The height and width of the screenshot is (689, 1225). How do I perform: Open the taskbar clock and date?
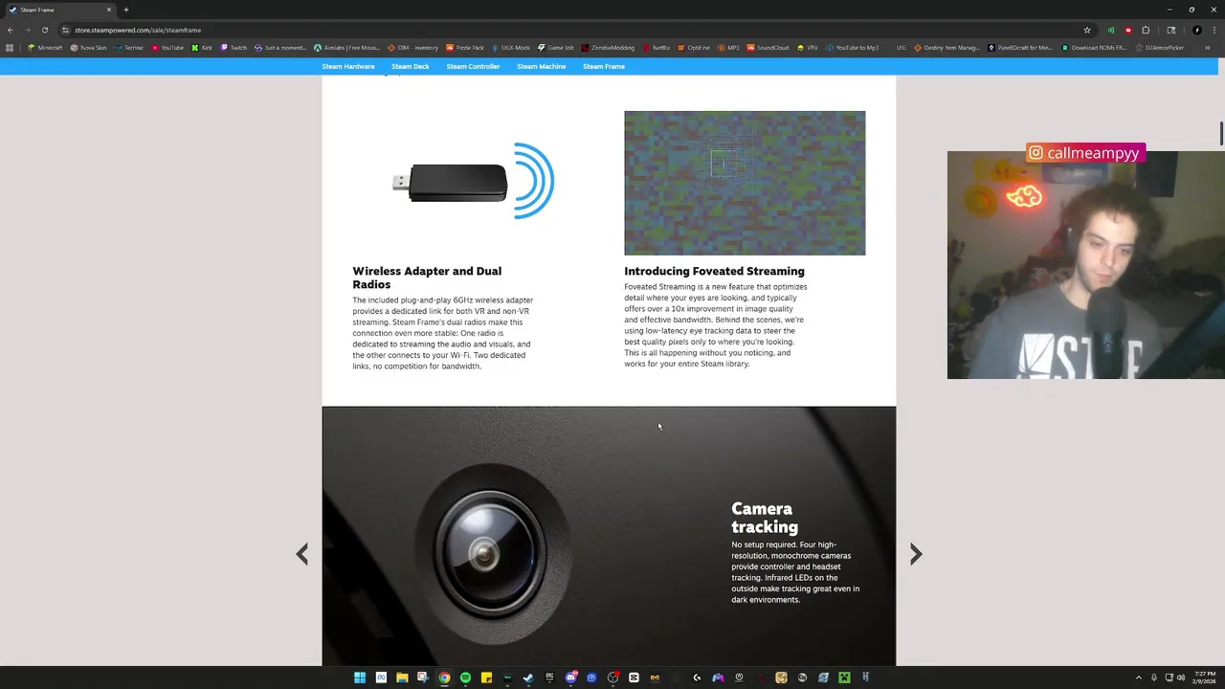[1202, 678]
